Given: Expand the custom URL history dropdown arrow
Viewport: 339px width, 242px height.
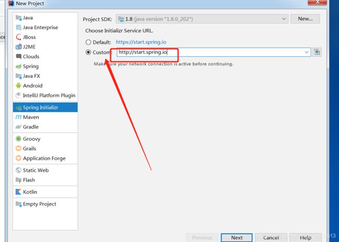Looking at the screenshot, I should (306, 52).
